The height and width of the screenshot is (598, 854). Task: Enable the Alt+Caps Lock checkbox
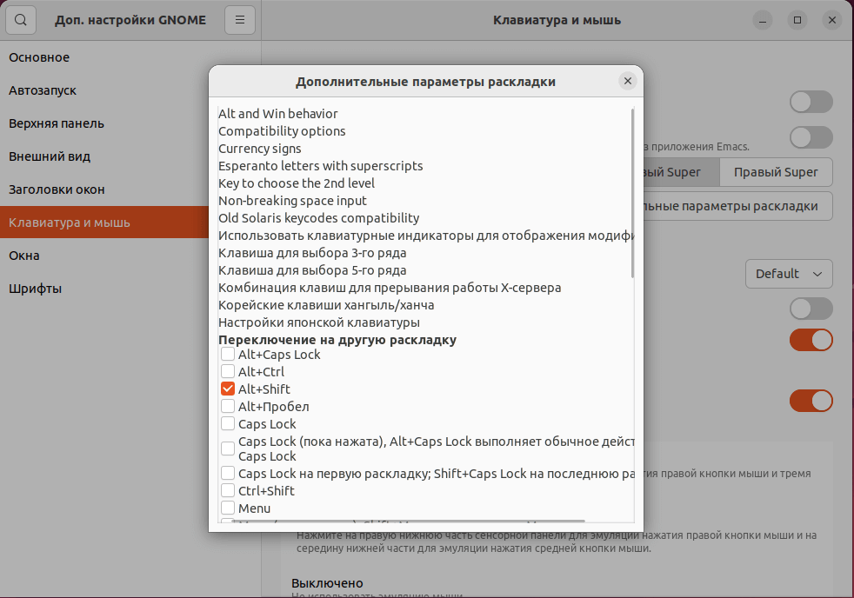(x=228, y=355)
